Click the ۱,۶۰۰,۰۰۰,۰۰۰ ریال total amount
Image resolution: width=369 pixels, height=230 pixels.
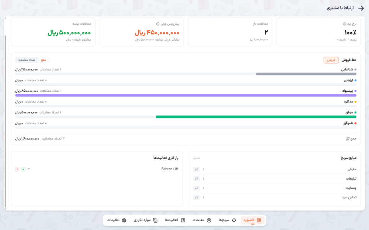pos(27,139)
